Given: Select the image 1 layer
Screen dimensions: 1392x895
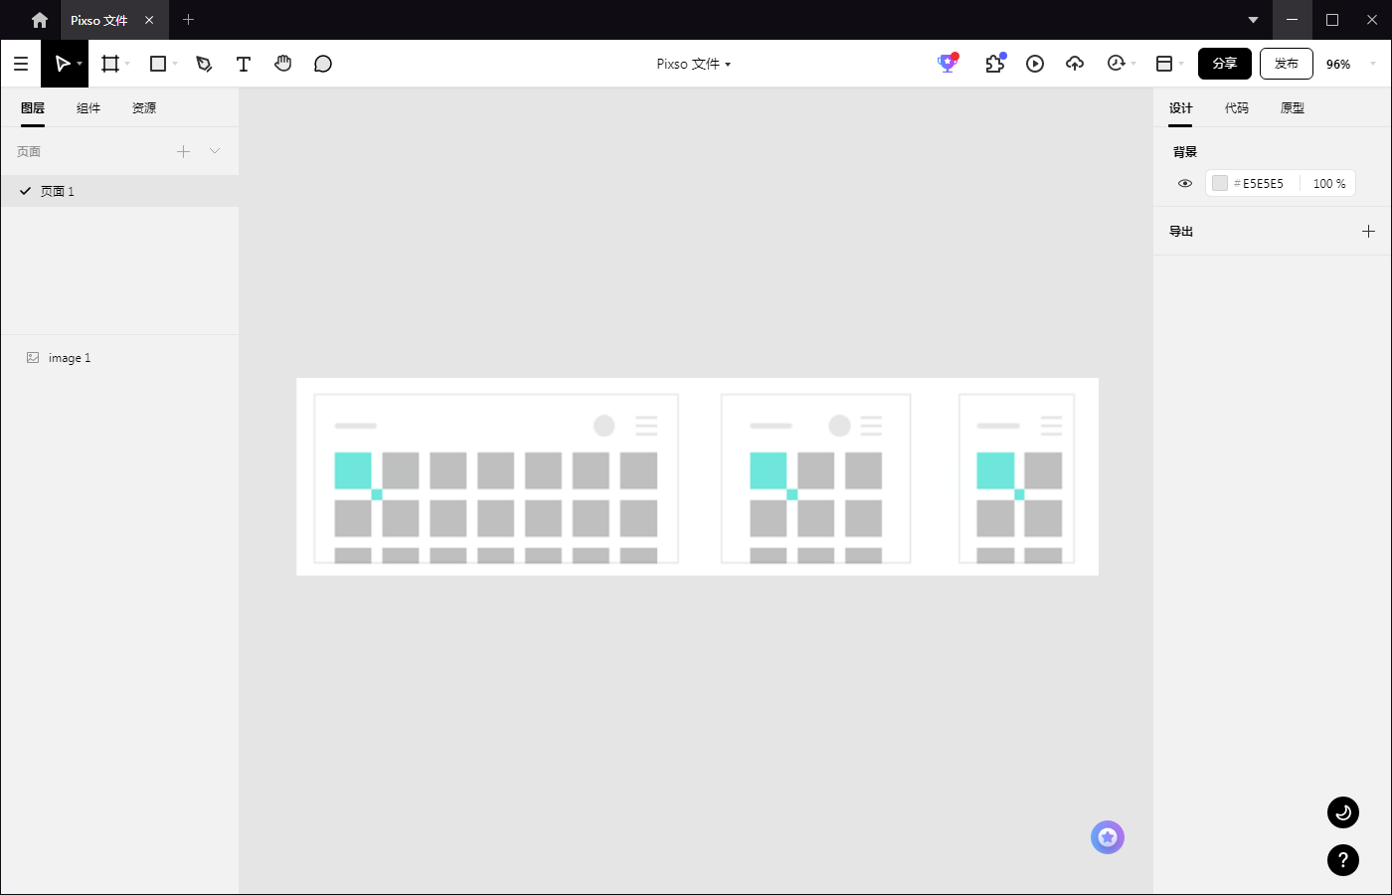Looking at the screenshot, I should [119, 358].
